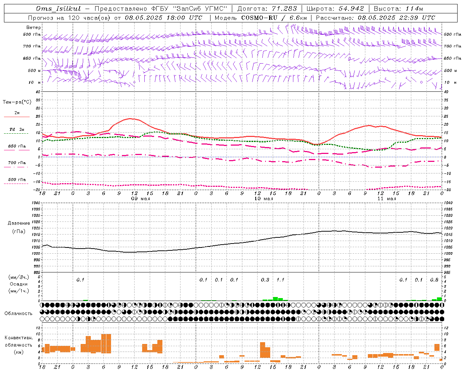Click the 'Долгота: 71.283' header value
463x370 pixels.
[267, 9]
